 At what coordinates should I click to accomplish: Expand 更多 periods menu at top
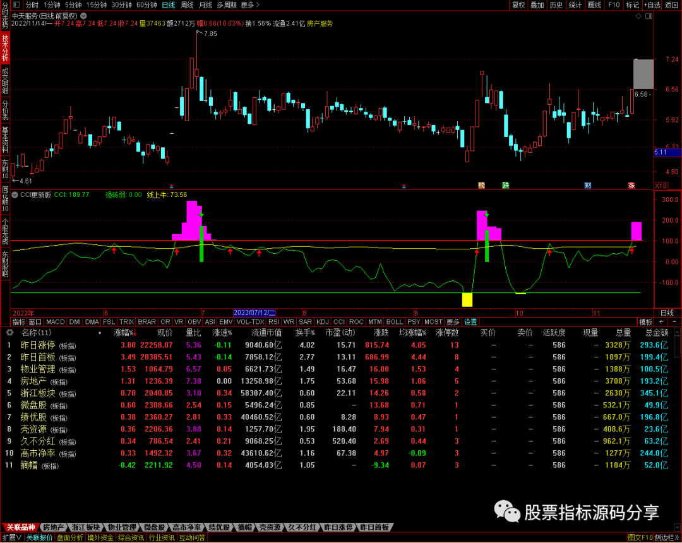(250, 5)
